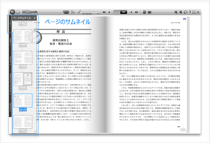Click the DMook logo

[30, 12]
